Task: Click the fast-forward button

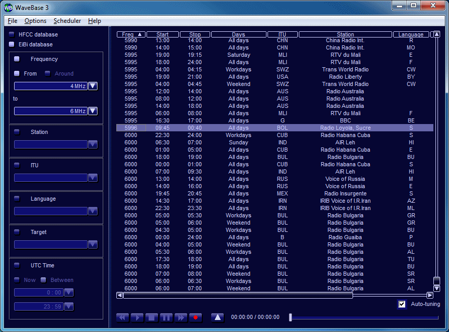Action: pos(181,317)
